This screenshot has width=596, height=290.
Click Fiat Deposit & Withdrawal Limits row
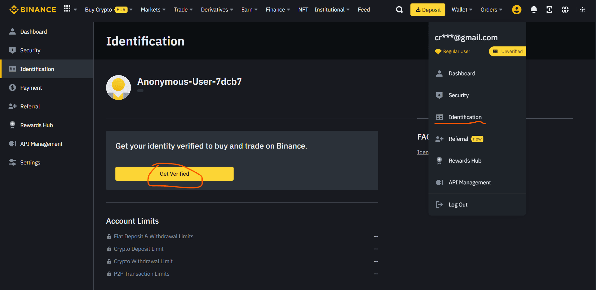[x=242, y=236]
